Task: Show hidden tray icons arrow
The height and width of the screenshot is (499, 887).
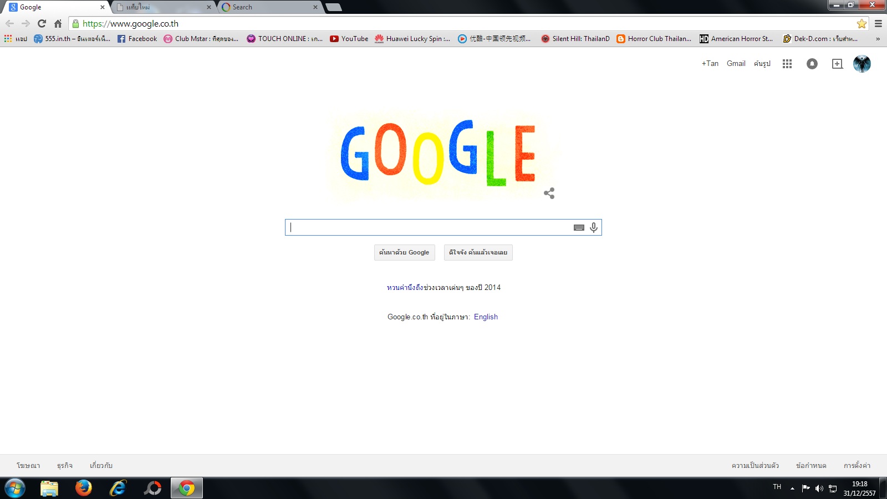Action: tap(792, 488)
